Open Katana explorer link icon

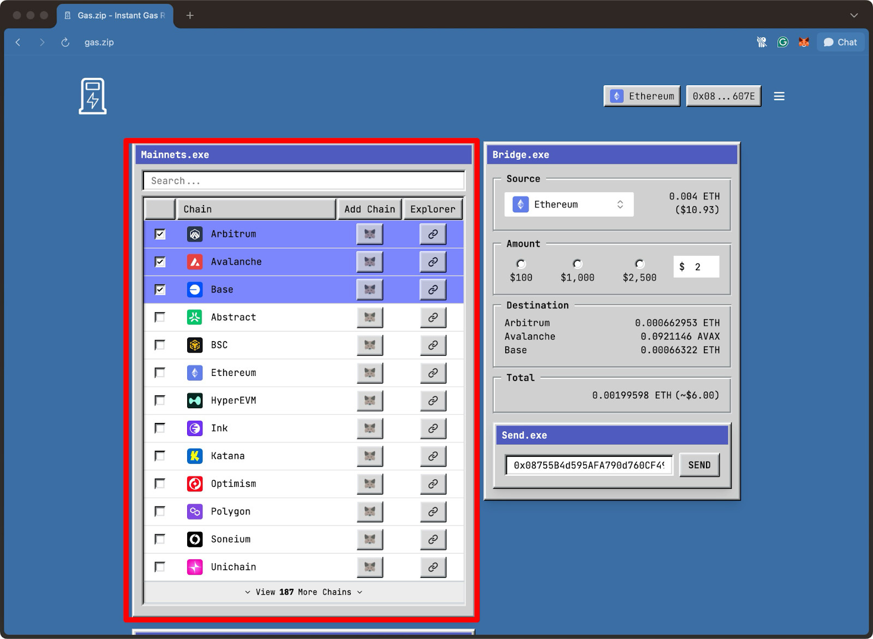click(x=433, y=456)
